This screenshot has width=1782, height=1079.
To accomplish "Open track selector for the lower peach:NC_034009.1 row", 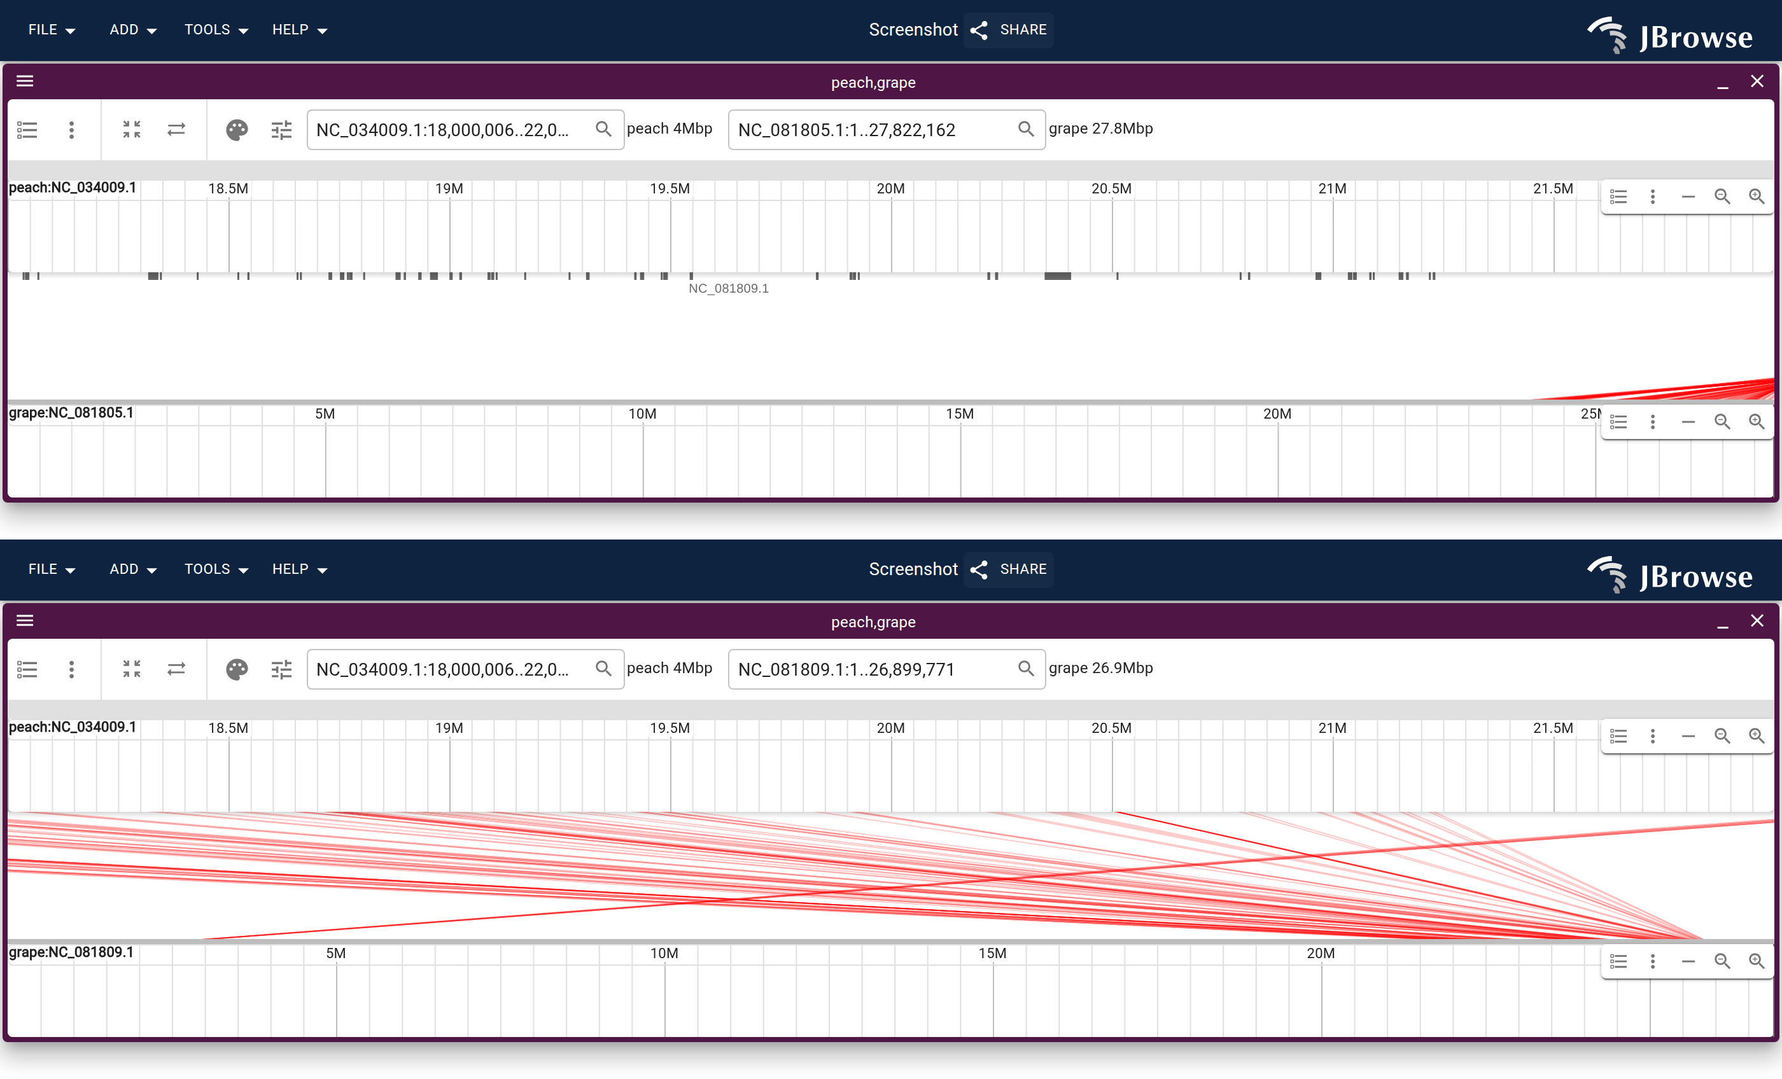I will pyautogui.click(x=1618, y=736).
